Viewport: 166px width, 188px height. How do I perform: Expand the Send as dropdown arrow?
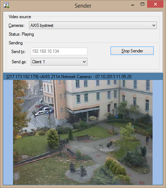pos(84,62)
